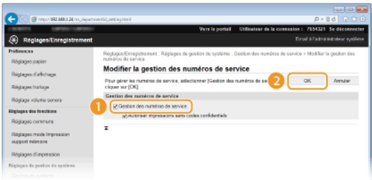
Task: Open Réglages papier in the sidebar
Action: (29, 62)
